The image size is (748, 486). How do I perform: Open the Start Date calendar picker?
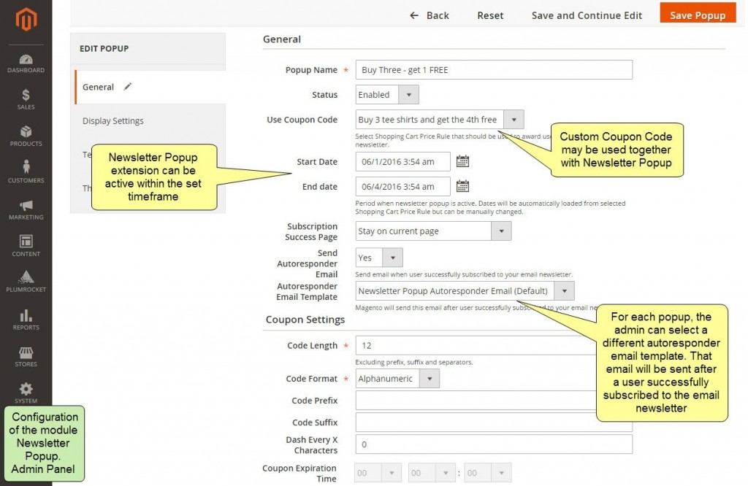click(462, 162)
